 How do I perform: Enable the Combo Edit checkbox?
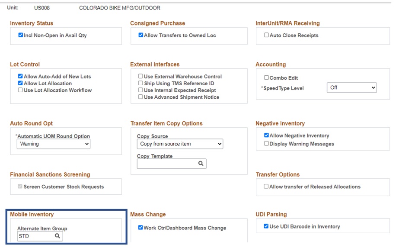coord(266,78)
